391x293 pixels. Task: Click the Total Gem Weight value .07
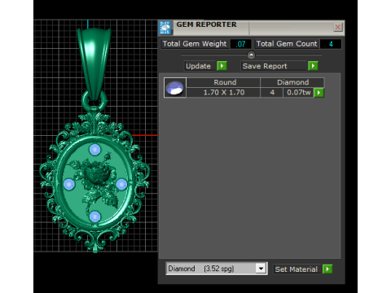point(240,44)
